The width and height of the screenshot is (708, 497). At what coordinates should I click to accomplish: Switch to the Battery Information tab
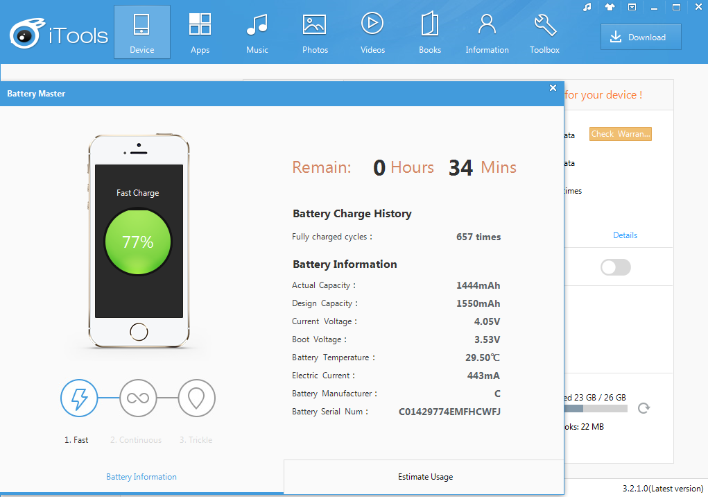coord(141,477)
